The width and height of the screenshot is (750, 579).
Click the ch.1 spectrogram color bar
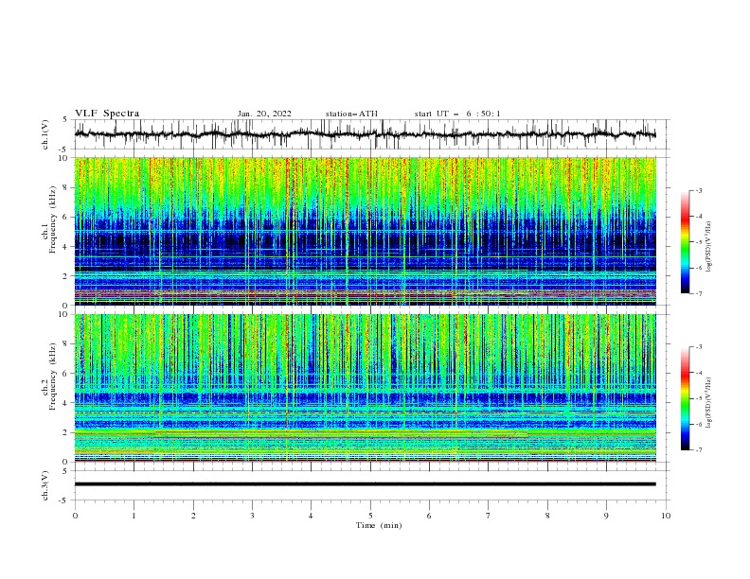[x=685, y=242]
